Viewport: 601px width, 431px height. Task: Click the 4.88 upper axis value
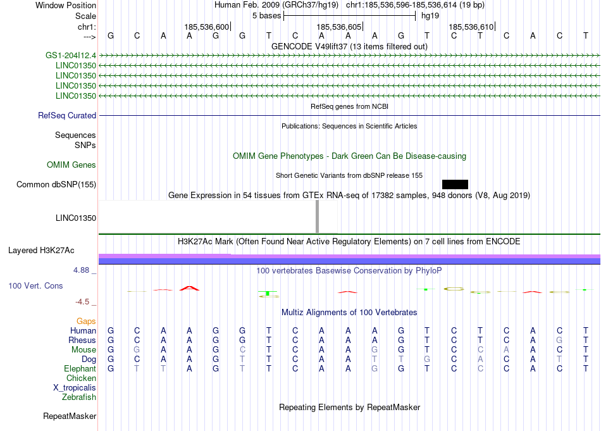point(81,270)
